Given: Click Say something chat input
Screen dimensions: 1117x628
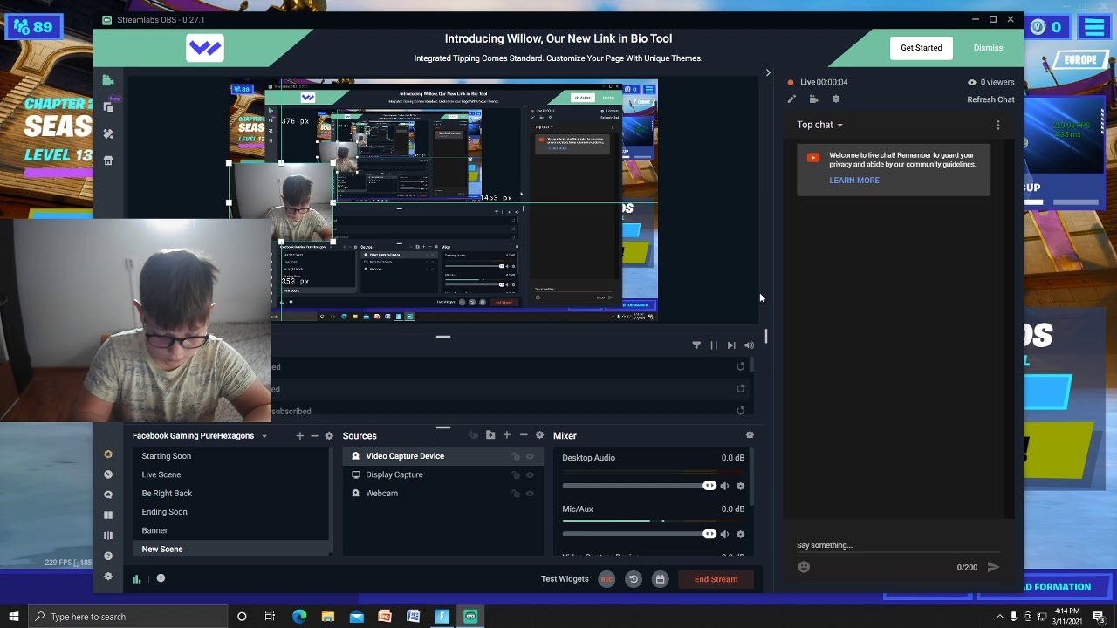Looking at the screenshot, I should click(x=898, y=545).
